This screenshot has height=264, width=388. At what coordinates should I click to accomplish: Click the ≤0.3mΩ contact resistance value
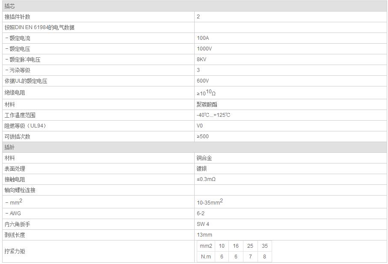[x=206, y=179]
